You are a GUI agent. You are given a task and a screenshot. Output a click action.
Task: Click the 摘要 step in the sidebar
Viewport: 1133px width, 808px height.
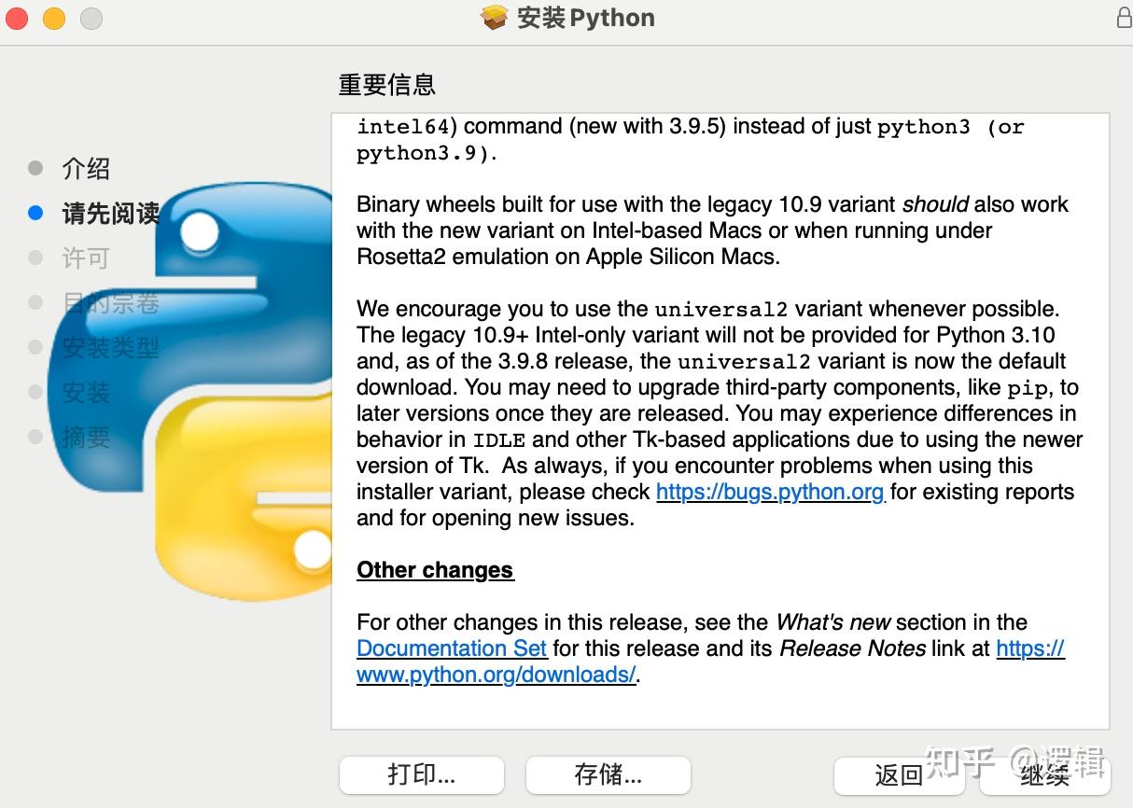85,438
